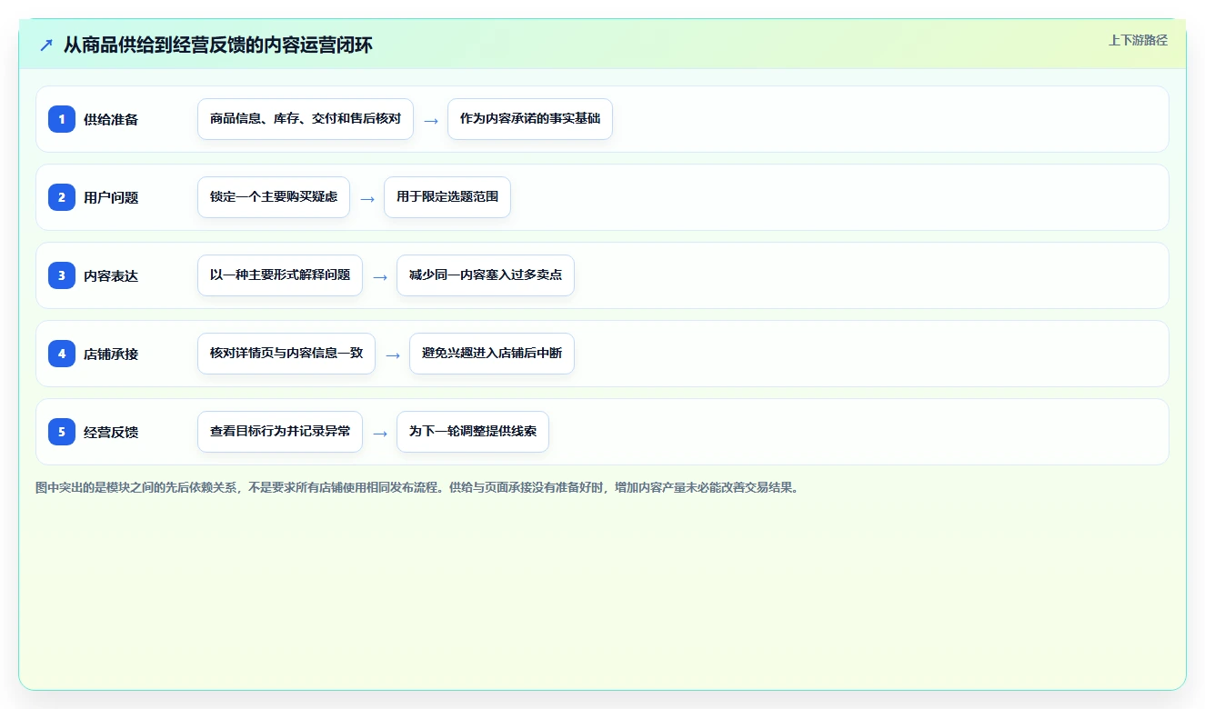Click the 避免兴趣进入店铺后中断 box
The height and width of the screenshot is (709, 1205).
492,354
